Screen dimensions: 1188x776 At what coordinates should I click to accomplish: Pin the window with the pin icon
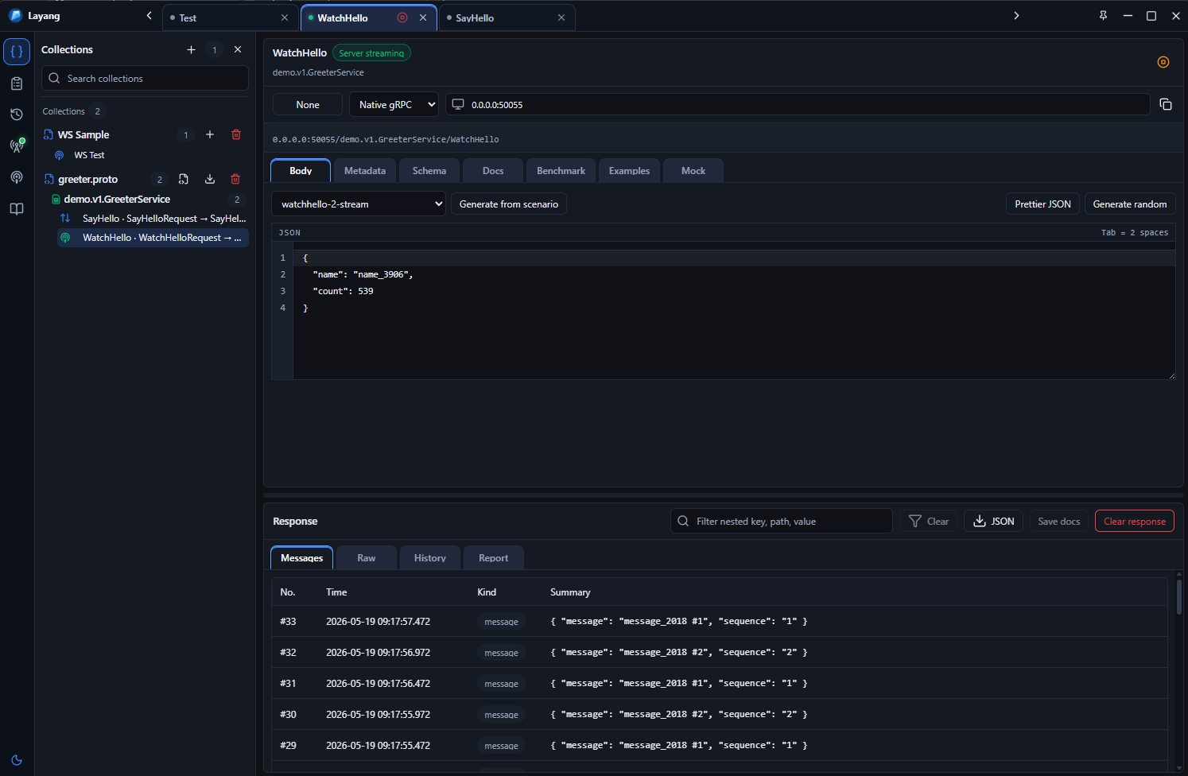1103,16
